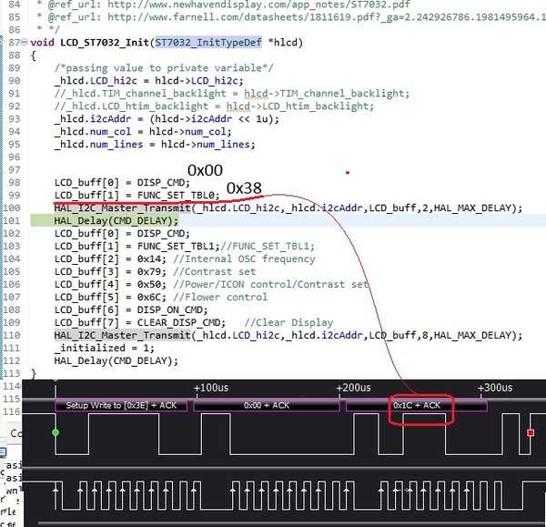Click line number 87 in the gutter
The image size is (546, 527).
pos(15,43)
